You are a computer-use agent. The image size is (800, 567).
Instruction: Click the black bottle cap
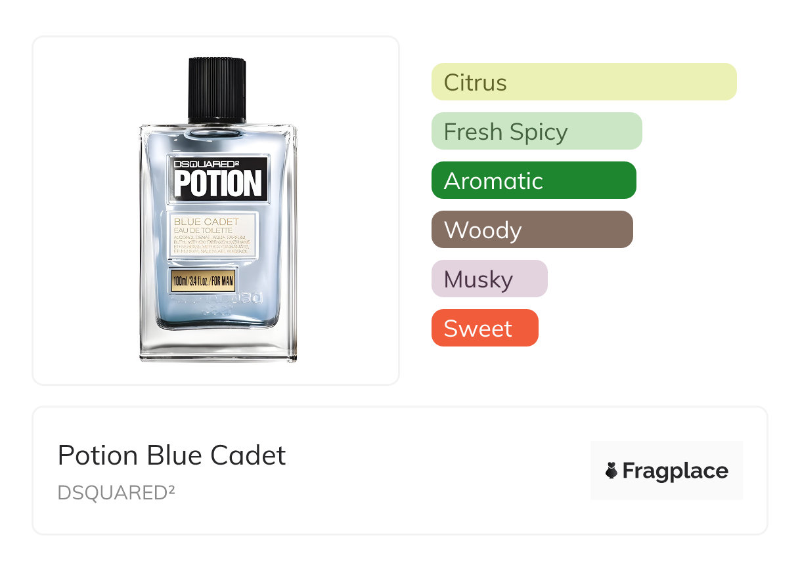click(x=217, y=91)
